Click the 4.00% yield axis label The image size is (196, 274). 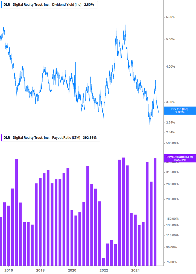[170, 67]
